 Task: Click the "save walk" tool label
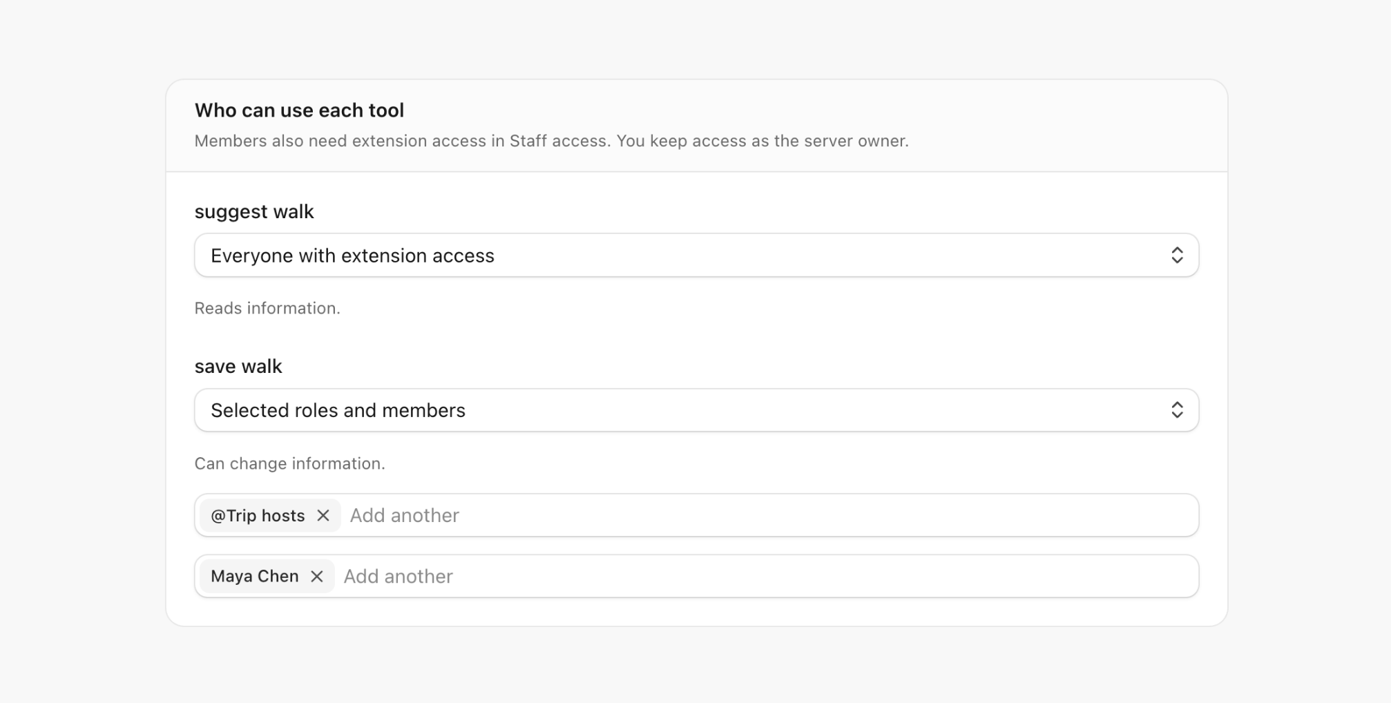[238, 366]
